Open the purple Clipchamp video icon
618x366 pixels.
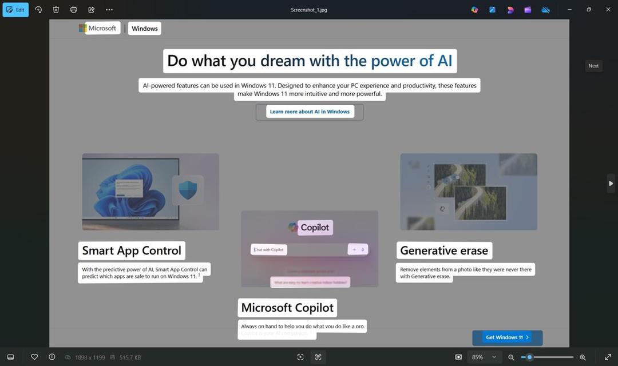pos(528,10)
